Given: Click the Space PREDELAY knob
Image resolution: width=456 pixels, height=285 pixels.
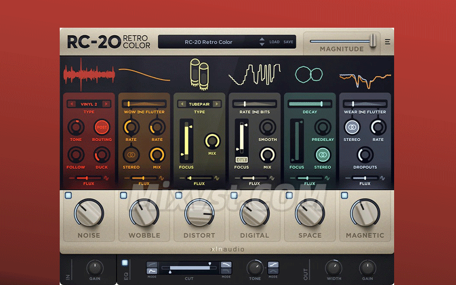Looking at the screenshot, I should pos(322,127).
